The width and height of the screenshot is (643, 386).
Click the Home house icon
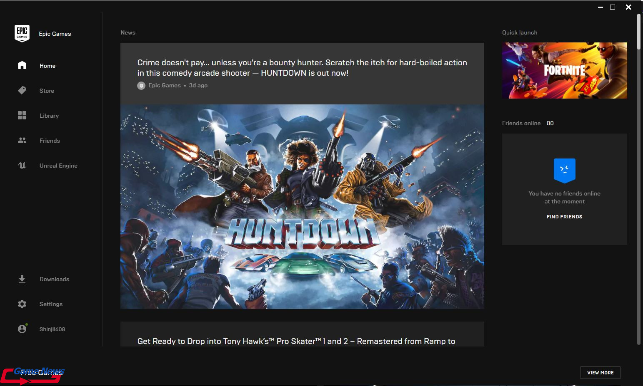(x=22, y=65)
